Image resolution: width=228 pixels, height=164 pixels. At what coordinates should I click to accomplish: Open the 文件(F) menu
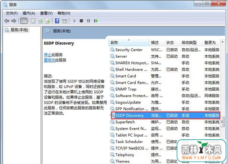click(x=11, y=13)
